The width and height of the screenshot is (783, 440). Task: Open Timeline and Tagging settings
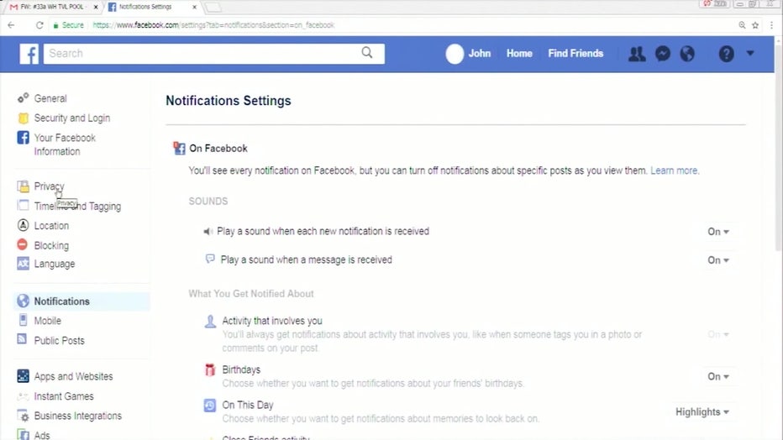click(x=77, y=206)
